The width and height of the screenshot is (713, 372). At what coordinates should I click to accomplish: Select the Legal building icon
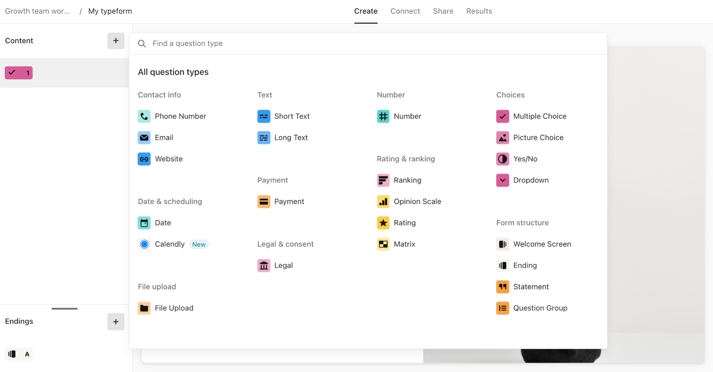[264, 266]
